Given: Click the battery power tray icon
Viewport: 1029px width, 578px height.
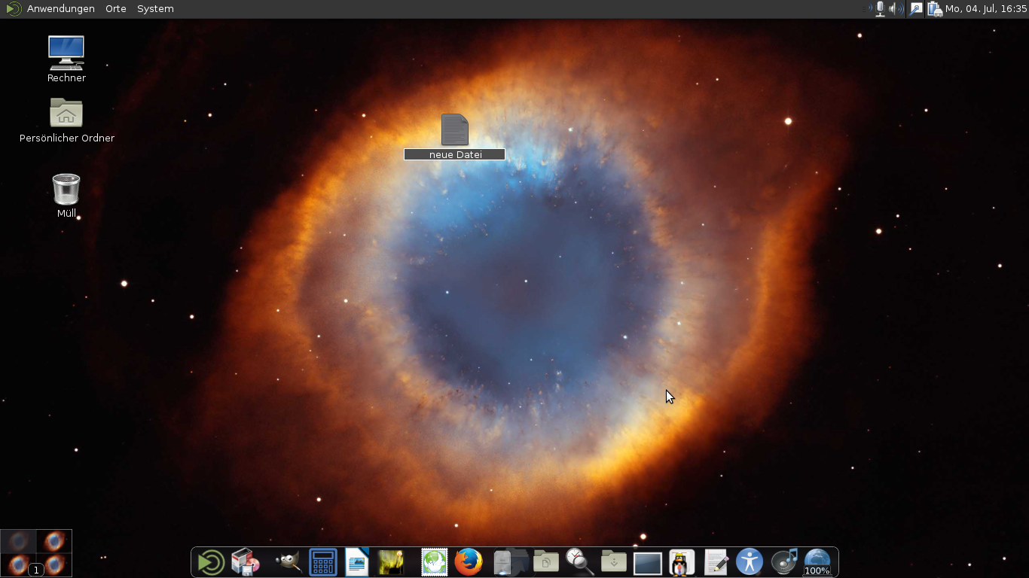Looking at the screenshot, I should [935, 9].
